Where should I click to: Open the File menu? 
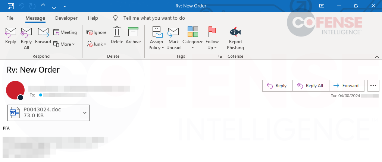click(x=10, y=18)
